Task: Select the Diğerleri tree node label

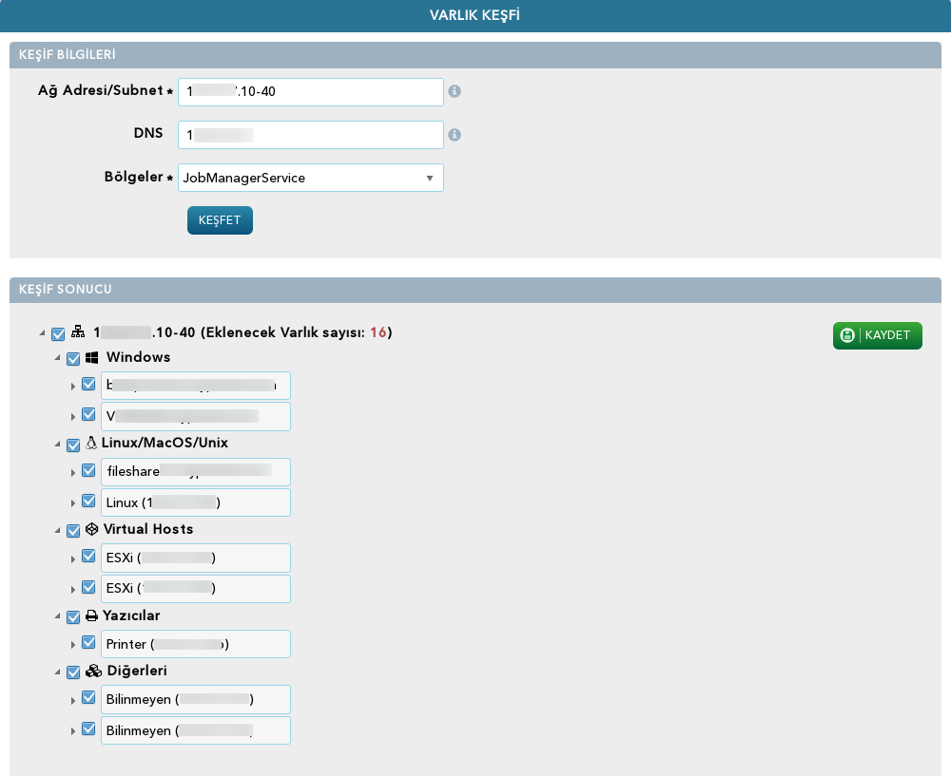Action: (136, 671)
